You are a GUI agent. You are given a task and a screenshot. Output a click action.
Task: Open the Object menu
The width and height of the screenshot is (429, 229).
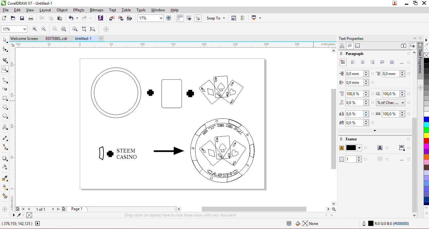pos(62,10)
